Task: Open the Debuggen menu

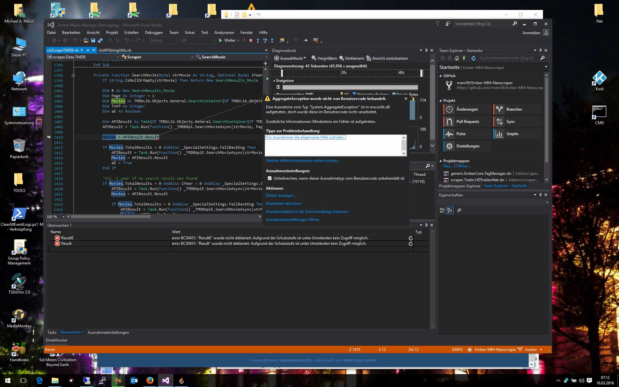Action: (x=154, y=33)
